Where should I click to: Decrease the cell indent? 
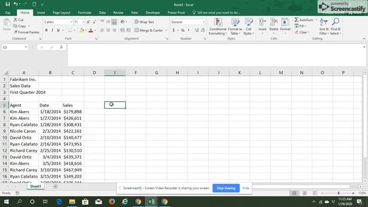tap(122, 30)
